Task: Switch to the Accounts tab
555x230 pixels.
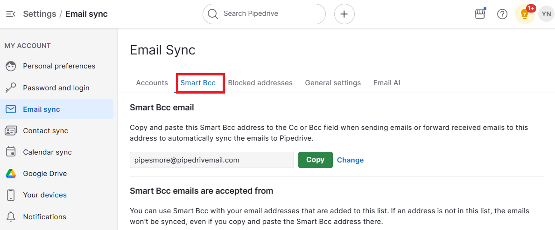Action: (x=152, y=83)
